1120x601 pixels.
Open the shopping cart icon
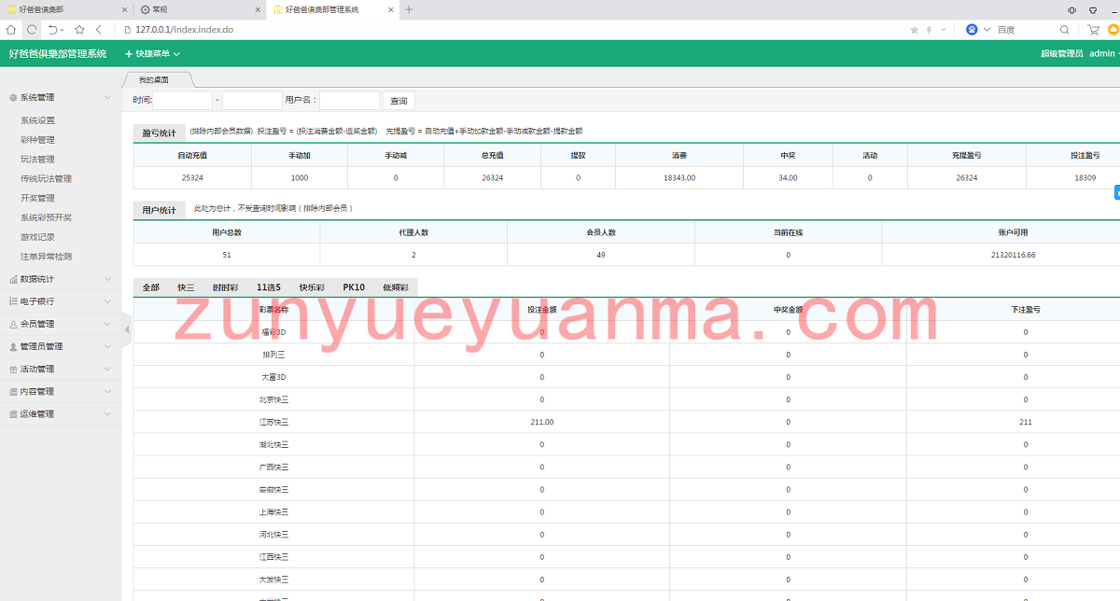click(x=1093, y=30)
